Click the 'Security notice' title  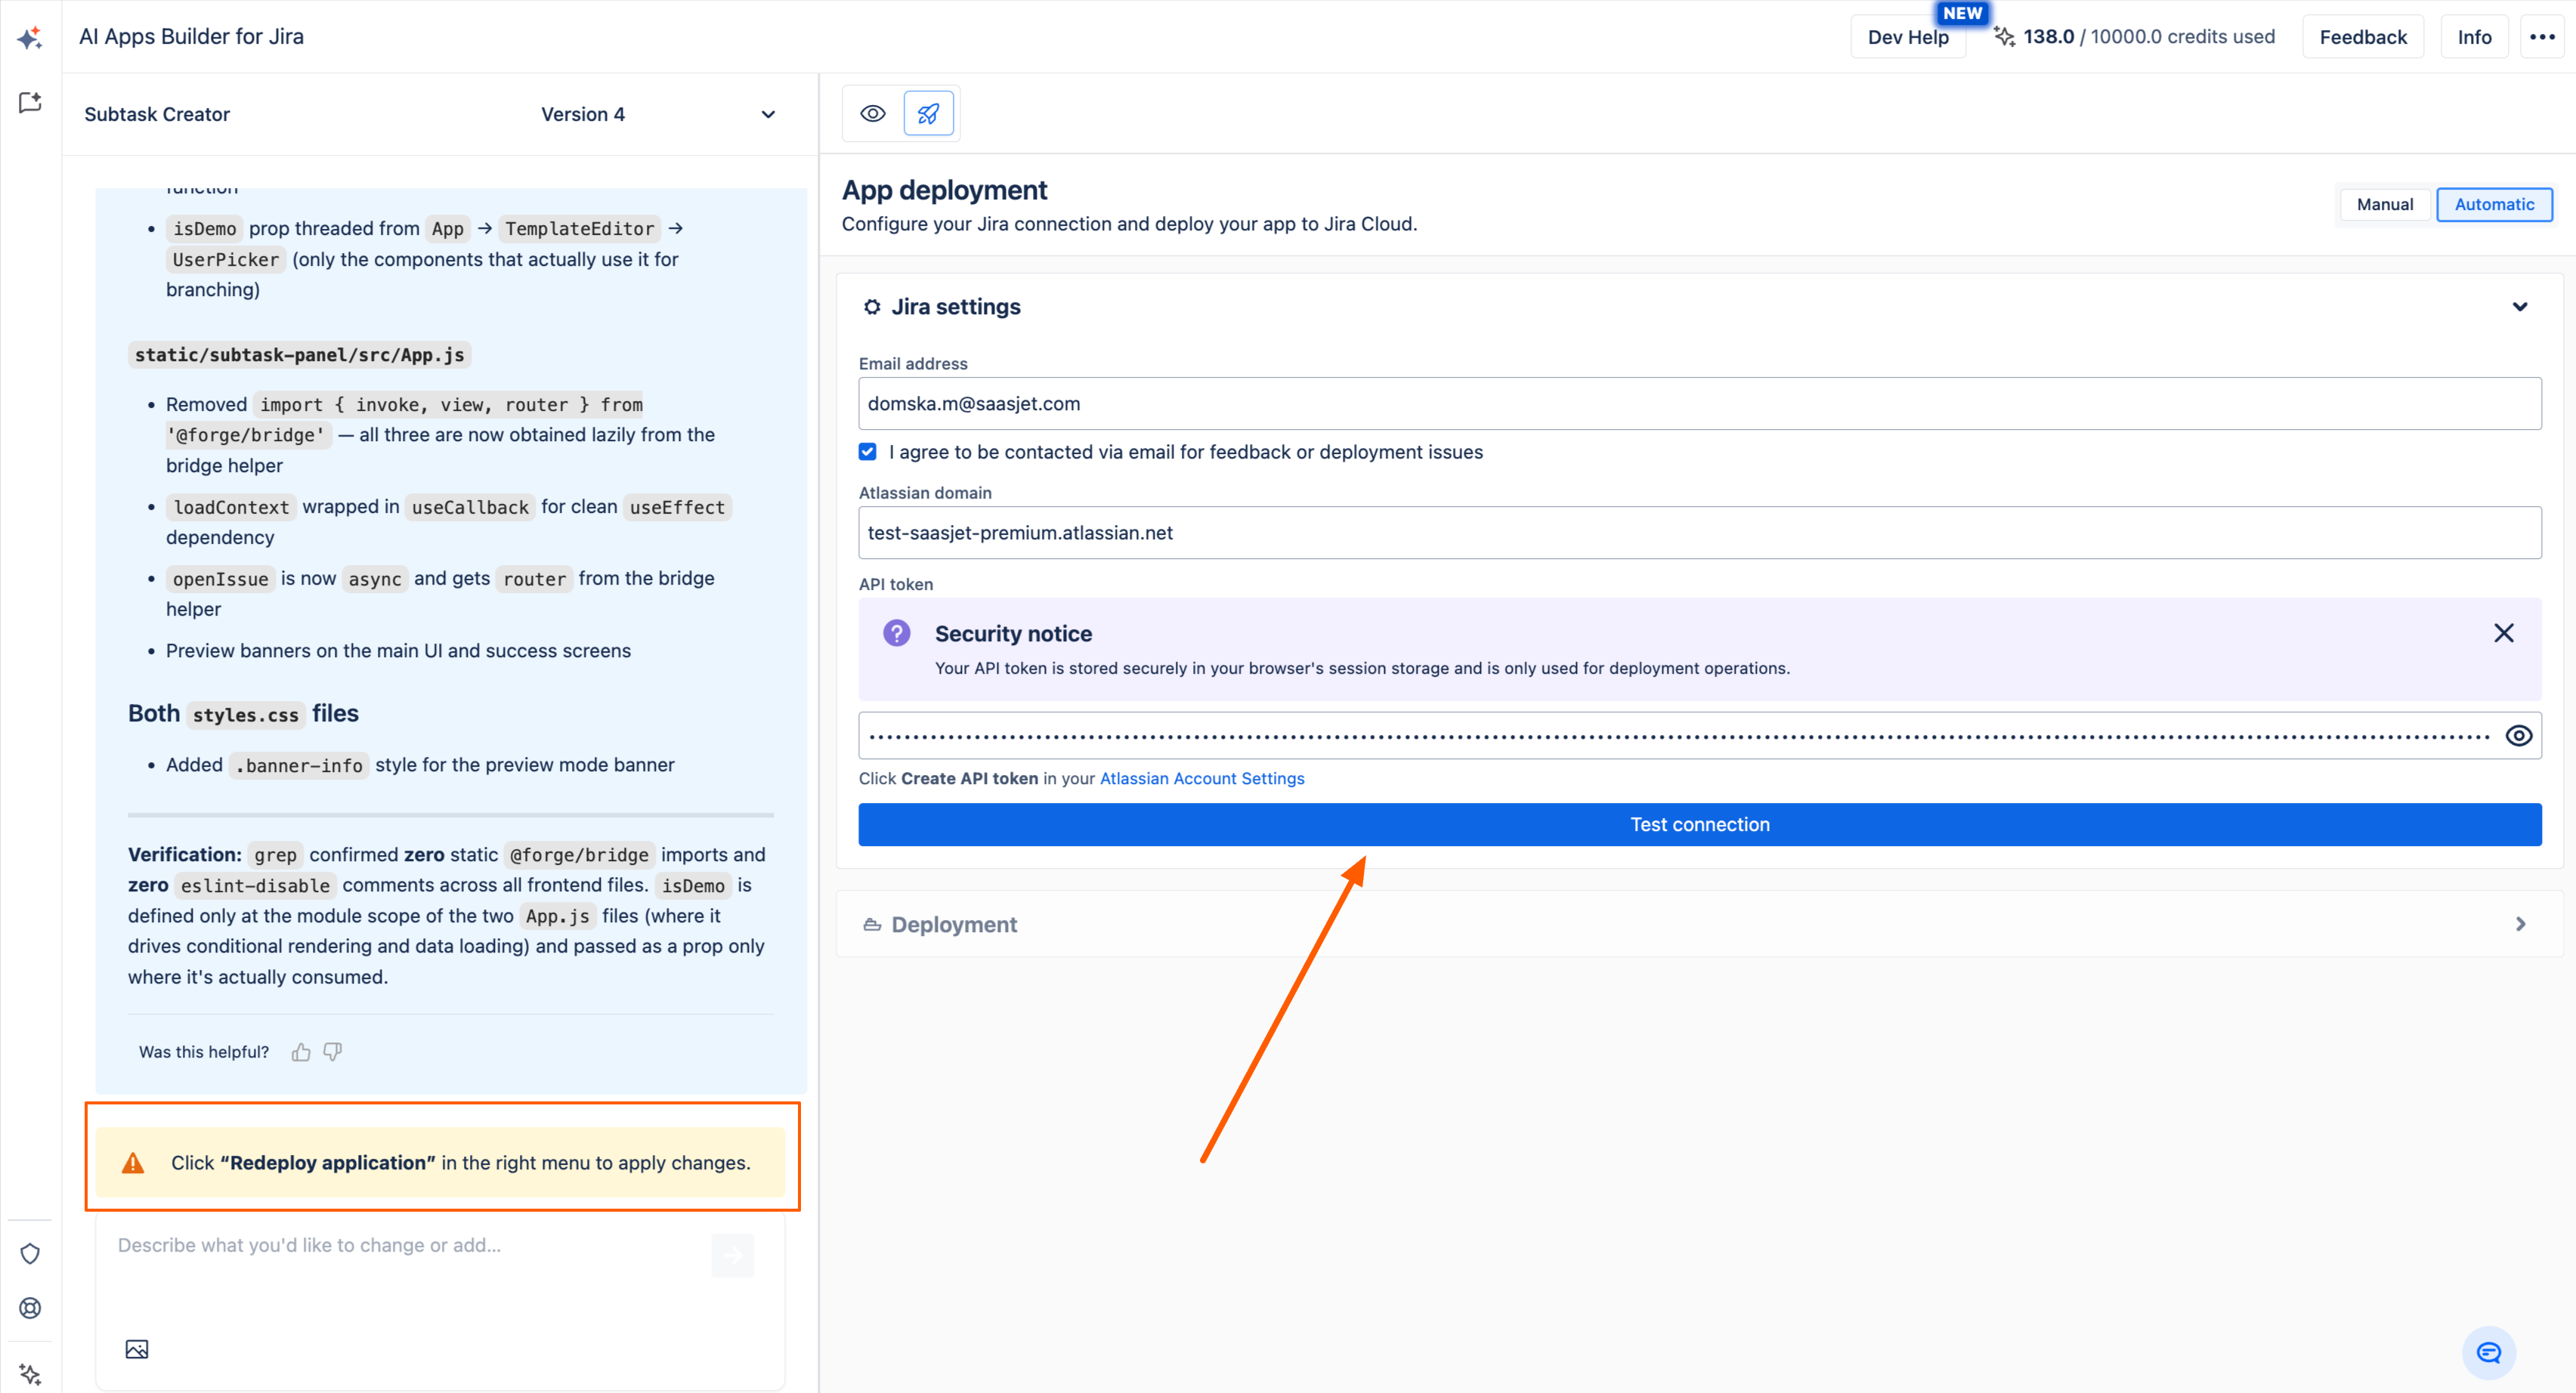click(1013, 634)
